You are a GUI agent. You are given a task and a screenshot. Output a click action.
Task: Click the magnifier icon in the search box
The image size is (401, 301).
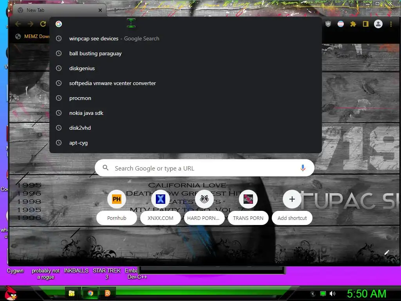coord(105,168)
